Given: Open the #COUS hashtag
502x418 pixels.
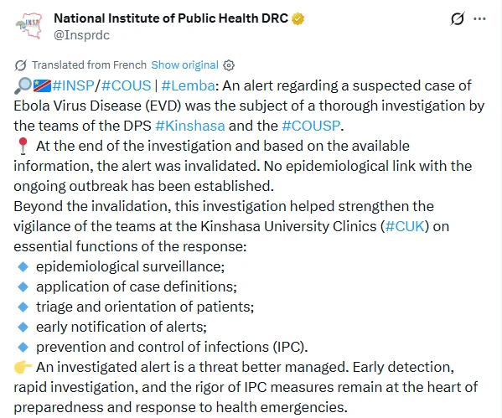Looking at the screenshot, I should pos(127,85).
